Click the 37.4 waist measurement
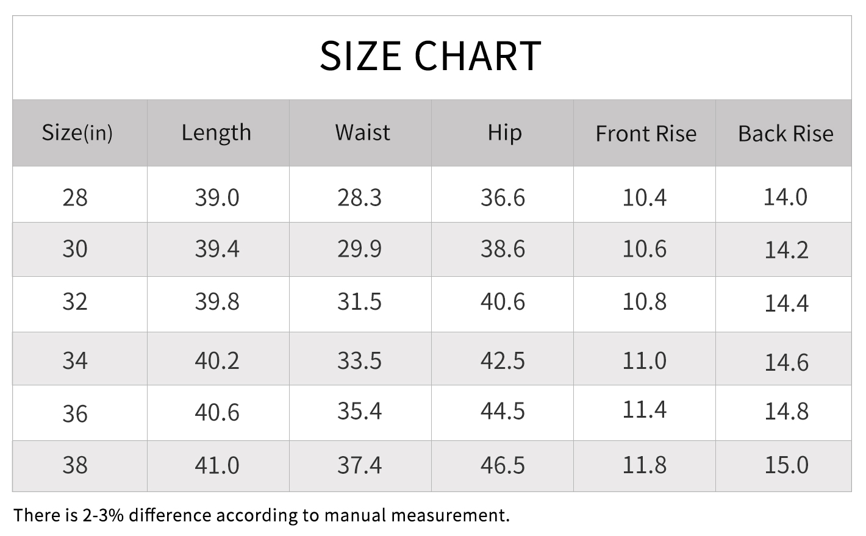This screenshot has height=536, width=866. pyautogui.click(x=359, y=465)
